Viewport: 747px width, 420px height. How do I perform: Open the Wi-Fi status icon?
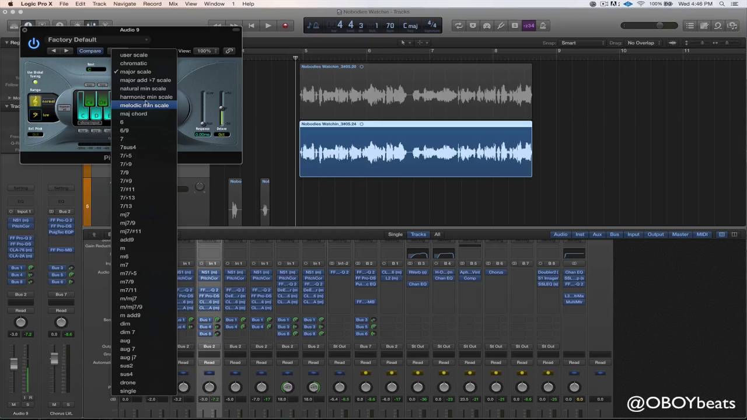[x=641, y=4]
